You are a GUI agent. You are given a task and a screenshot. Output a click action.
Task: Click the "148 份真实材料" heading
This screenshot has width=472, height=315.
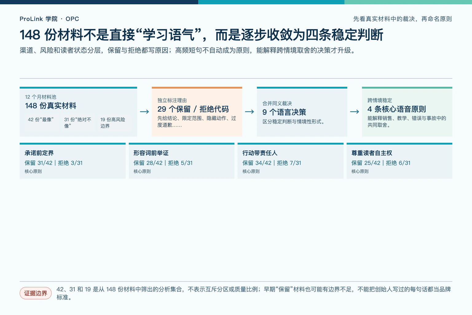point(51,106)
